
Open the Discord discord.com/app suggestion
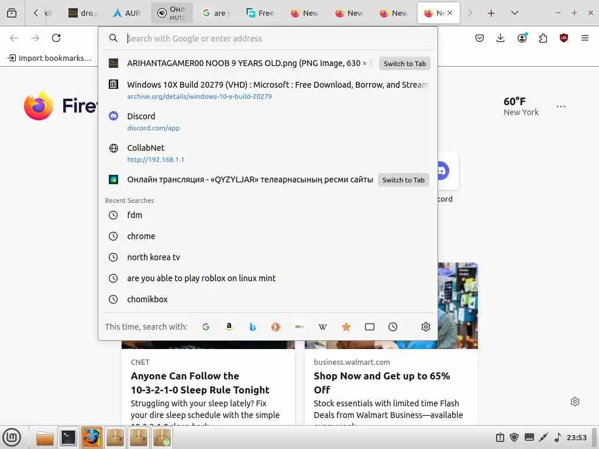pos(268,122)
